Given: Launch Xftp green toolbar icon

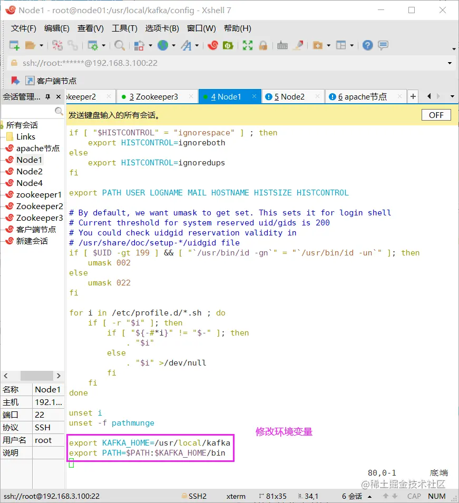Looking at the screenshot, I should [228, 45].
